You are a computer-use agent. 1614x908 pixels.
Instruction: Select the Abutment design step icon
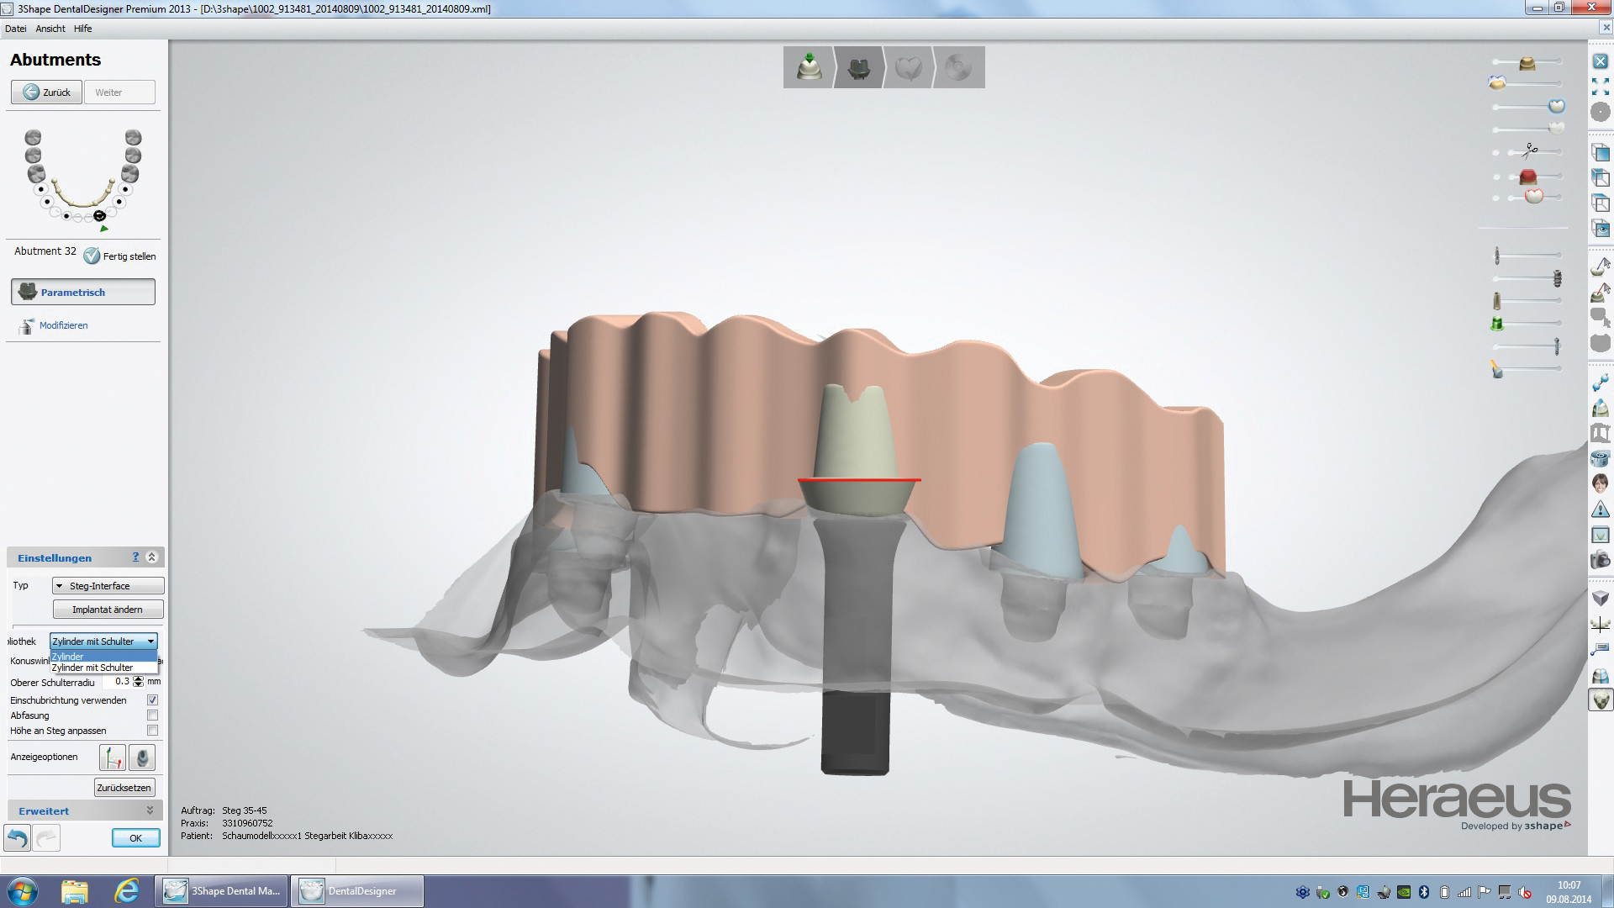858,67
